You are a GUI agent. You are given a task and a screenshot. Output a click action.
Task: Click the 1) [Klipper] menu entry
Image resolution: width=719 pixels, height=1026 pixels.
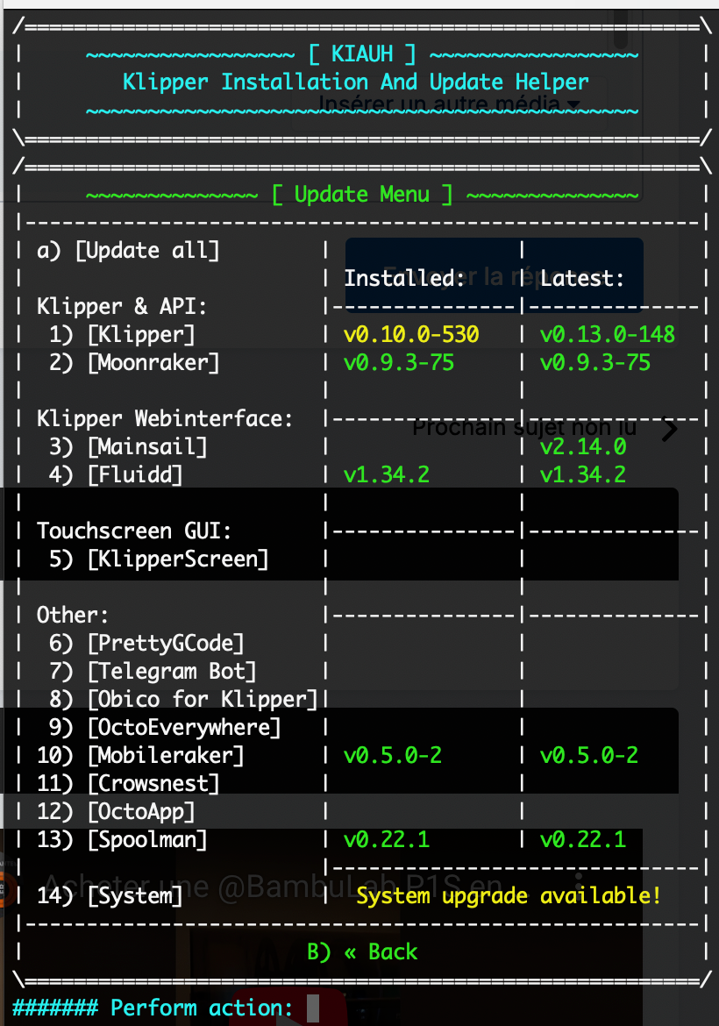click(x=122, y=334)
